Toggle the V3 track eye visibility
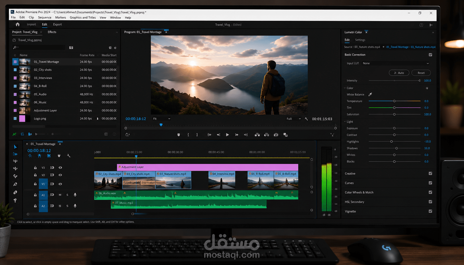The width and height of the screenshot is (464, 265). pyautogui.click(x=60, y=168)
